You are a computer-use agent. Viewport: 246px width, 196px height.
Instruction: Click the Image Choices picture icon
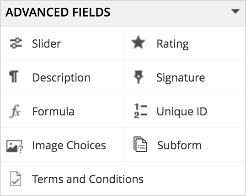click(15, 146)
